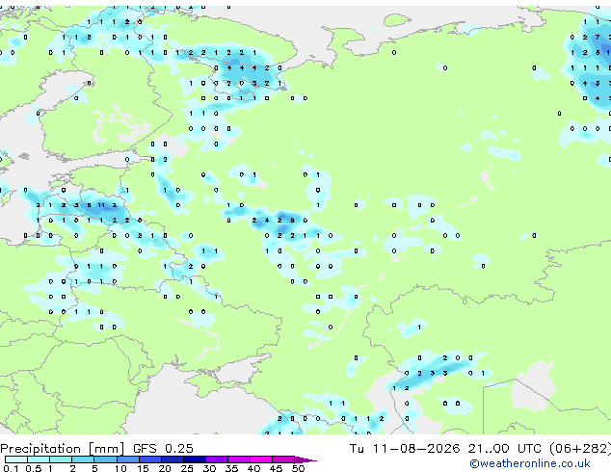The image size is (611, 472).
Task: Click the legend tick label '35'
Action: tap(232, 468)
